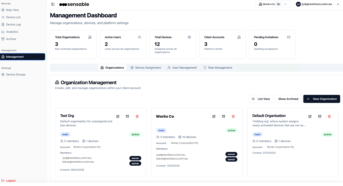Click the Client Accounts building icon
The height and width of the screenshot is (186, 343).
(x=239, y=37)
